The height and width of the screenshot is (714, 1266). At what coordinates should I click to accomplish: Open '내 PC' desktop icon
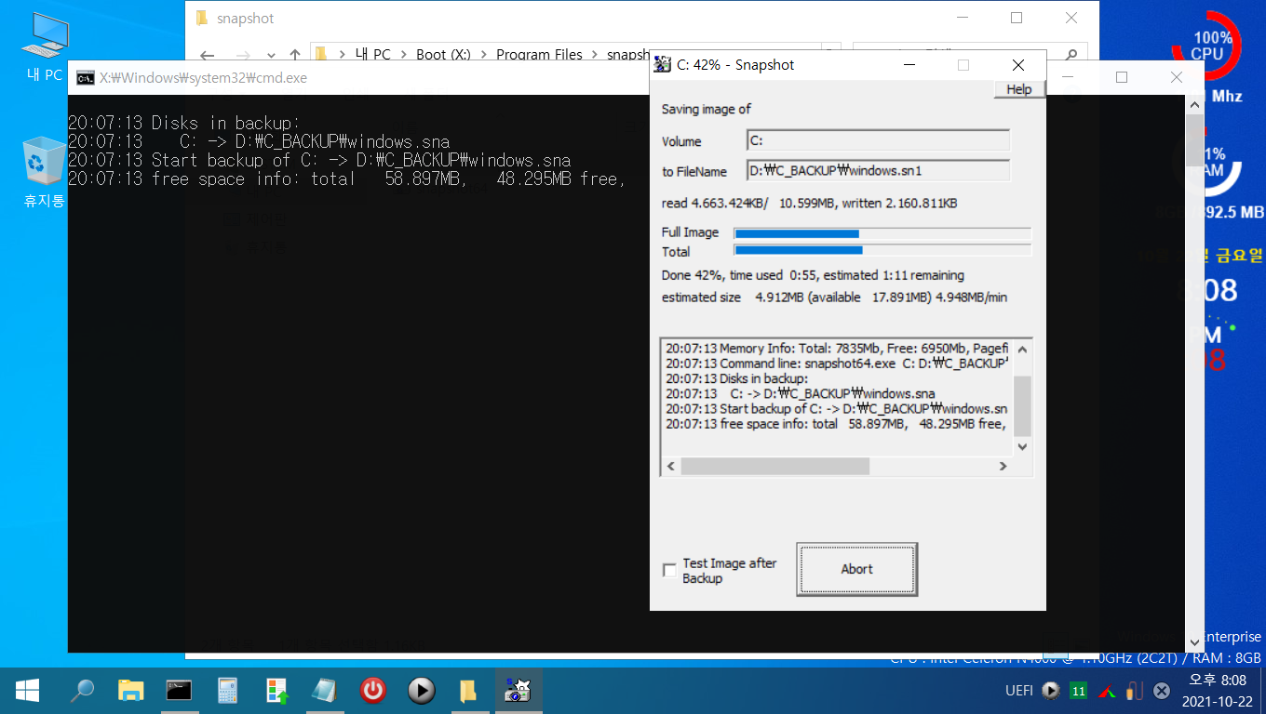pyautogui.click(x=44, y=48)
